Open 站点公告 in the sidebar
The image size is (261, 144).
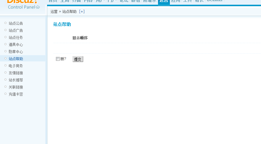point(16,23)
